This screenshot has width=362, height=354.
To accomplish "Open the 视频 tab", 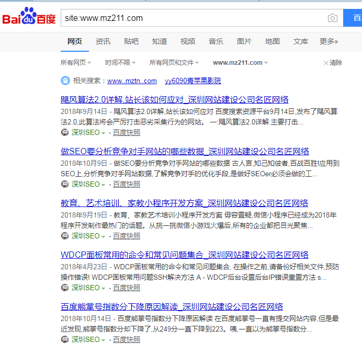I will point(188,41).
